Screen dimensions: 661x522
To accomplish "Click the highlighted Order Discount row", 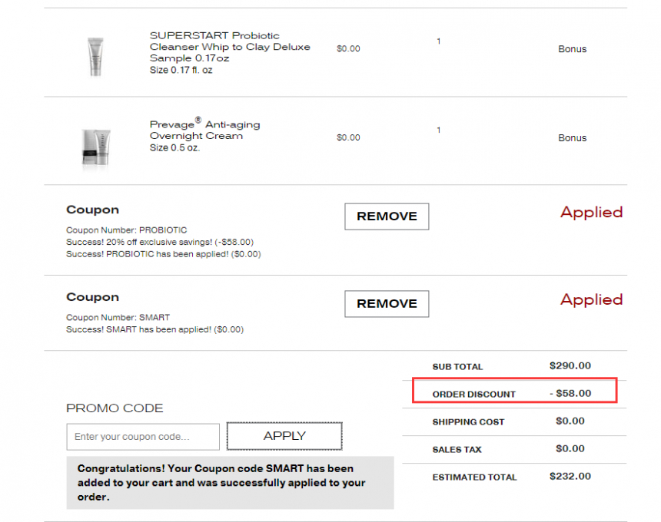I will 515,390.
